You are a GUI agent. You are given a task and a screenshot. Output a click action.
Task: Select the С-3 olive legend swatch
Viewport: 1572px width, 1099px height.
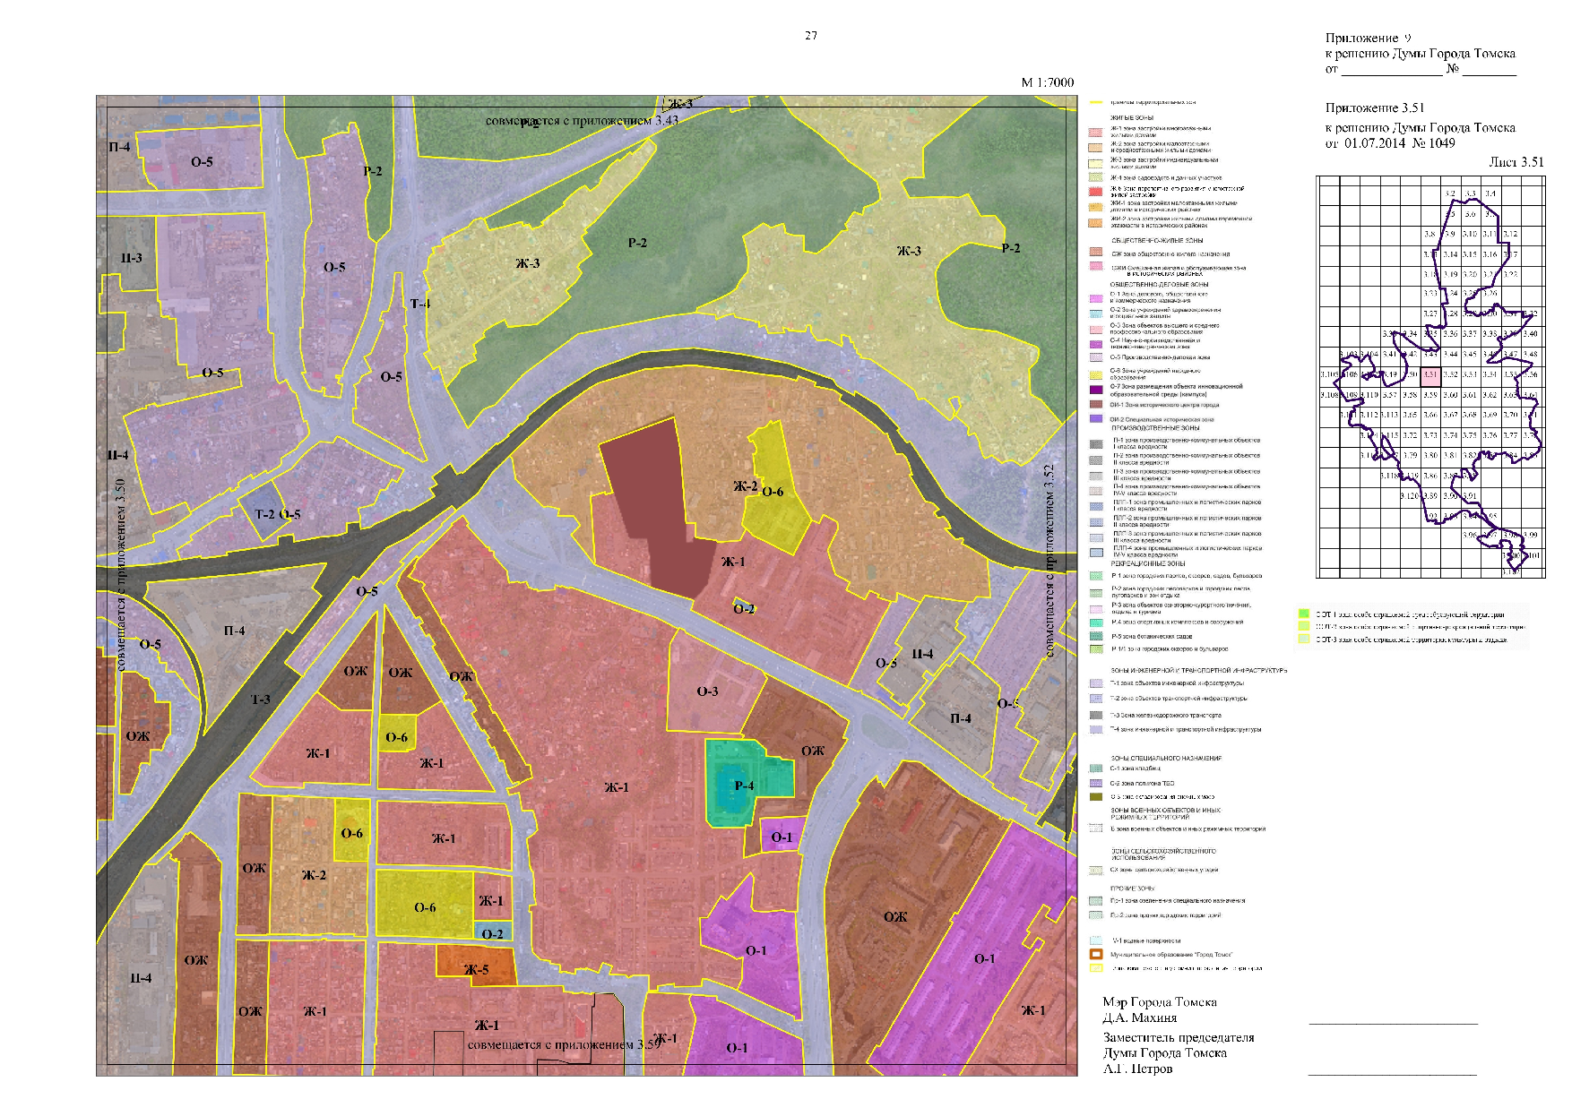[x=1095, y=796]
